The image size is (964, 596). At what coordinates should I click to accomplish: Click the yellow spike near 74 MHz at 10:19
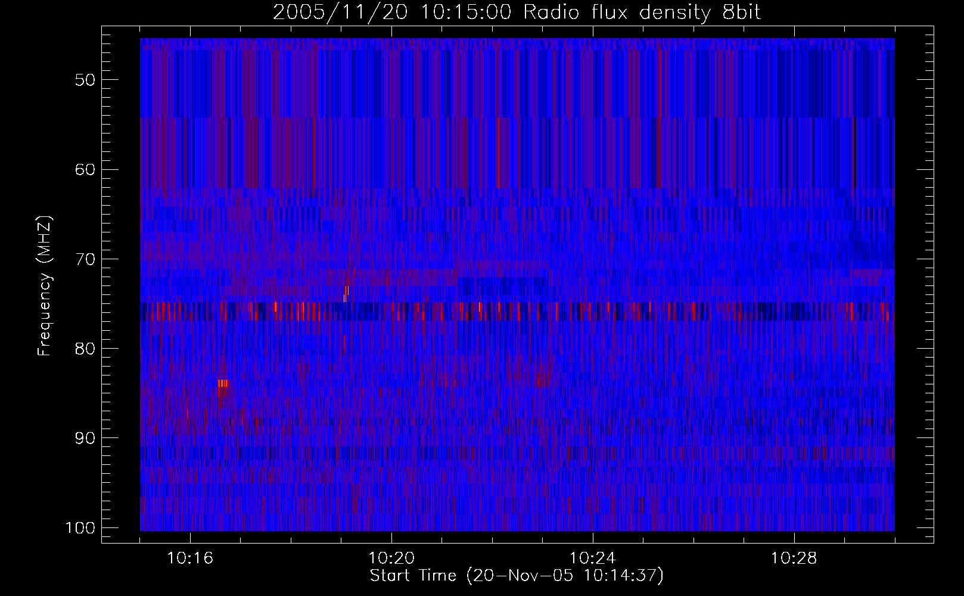pos(346,294)
